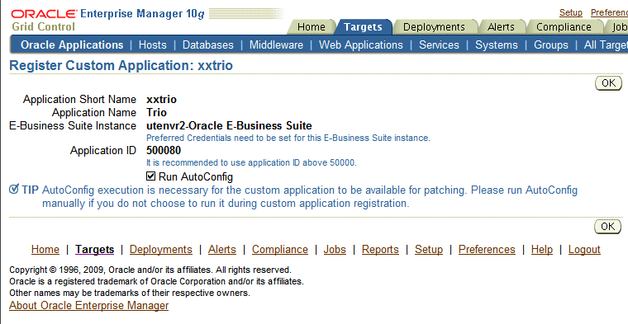The image size is (628, 324).
Task: Click the footer Compliance link
Action: pyautogui.click(x=280, y=249)
